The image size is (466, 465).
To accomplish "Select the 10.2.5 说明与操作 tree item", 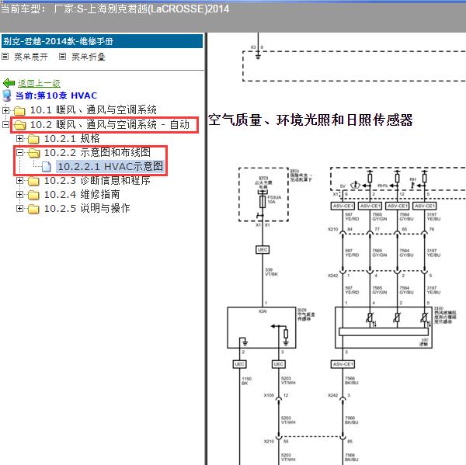I will coord(87,208).
